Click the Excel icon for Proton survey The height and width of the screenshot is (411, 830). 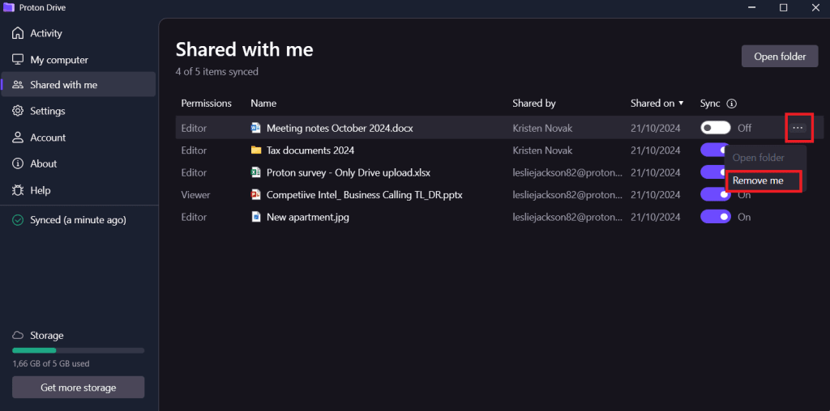tap(256, 172)
